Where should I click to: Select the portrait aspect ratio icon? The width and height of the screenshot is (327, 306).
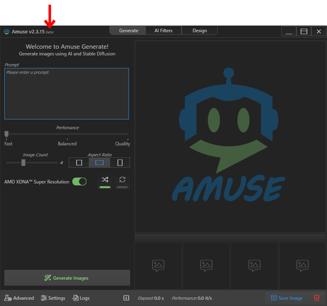pyautogui.click(x=120, y=163)
